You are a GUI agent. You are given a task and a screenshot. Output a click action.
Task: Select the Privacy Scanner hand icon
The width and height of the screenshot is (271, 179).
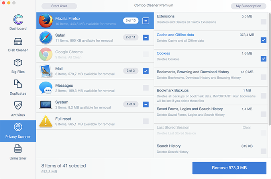[x=18, y=127]
